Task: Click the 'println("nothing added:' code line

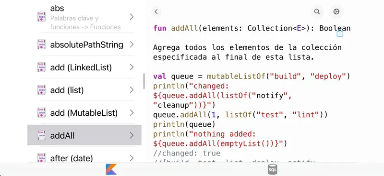Action: coord(204,134)
